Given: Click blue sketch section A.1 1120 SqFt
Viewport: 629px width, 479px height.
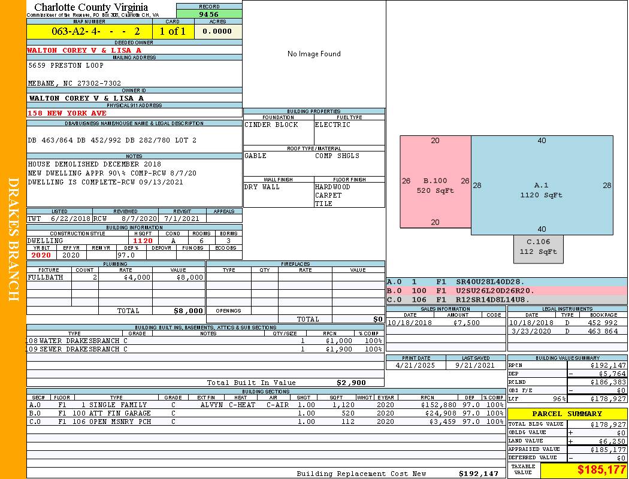Looking at the screenshot, I should (542, 185).
